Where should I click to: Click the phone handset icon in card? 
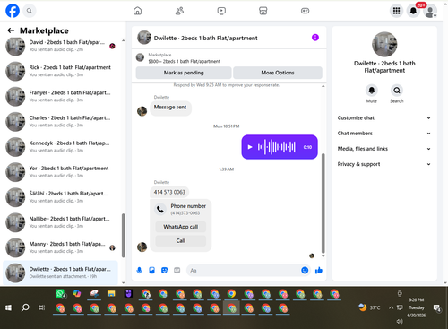[x=160, y=210]
